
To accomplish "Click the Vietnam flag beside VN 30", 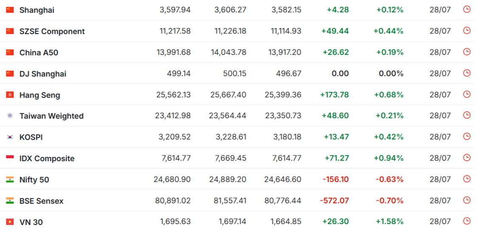I will tap(10, 222).
